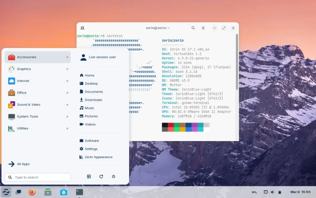Open the 'en' keyboard layout dropdown
Screen dimensions: 316x198
pos(255,192)
